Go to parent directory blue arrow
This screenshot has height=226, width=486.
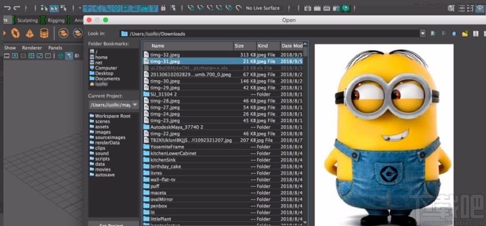(x=454, y=33)
